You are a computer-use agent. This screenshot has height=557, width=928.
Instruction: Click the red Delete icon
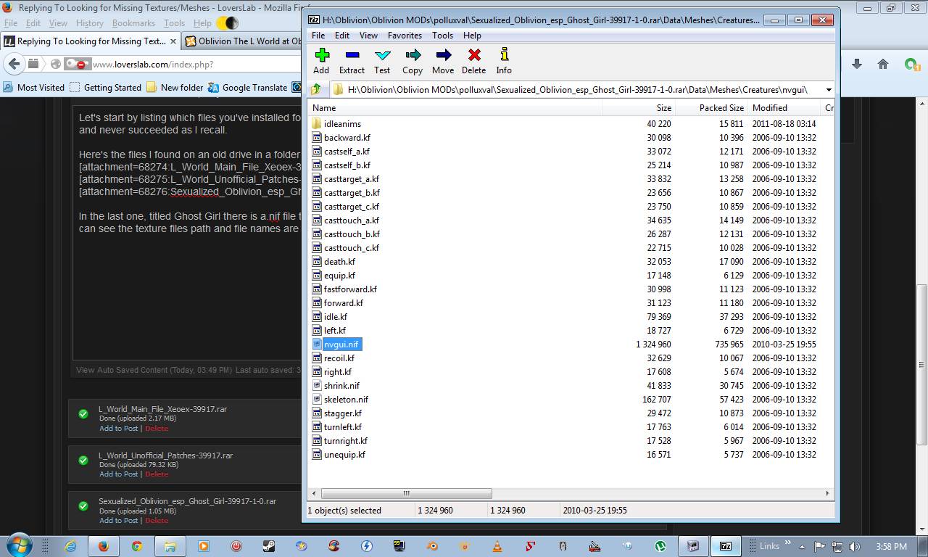[473, 56]
